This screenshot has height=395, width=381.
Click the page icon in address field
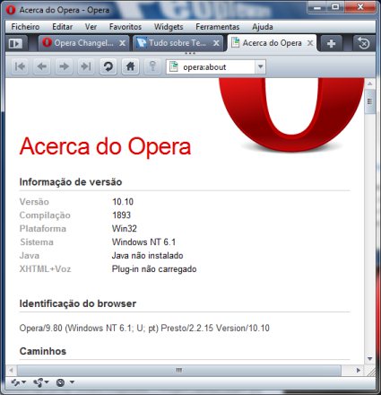point(174,66)
